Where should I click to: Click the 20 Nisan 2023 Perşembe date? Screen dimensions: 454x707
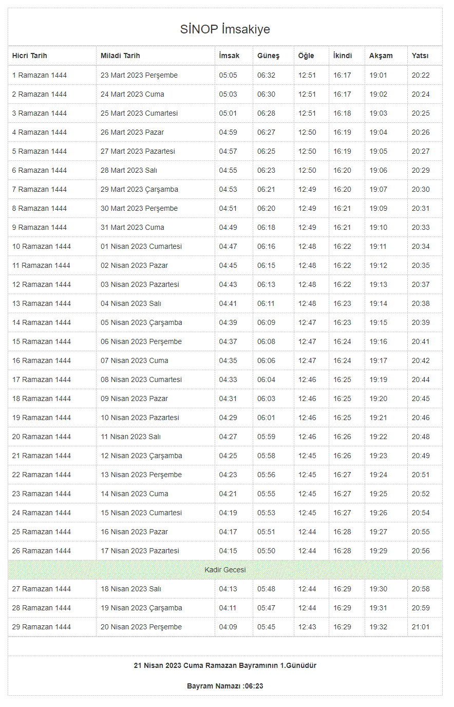tap(141, 627)
